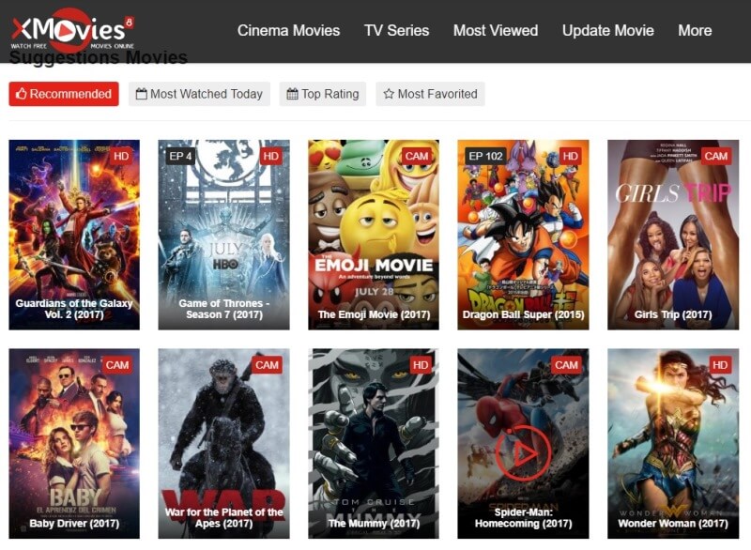751x550 pixels.
Task: Go to the Most Viewed page
Action: pyautogui.click(x=495, y=30)
